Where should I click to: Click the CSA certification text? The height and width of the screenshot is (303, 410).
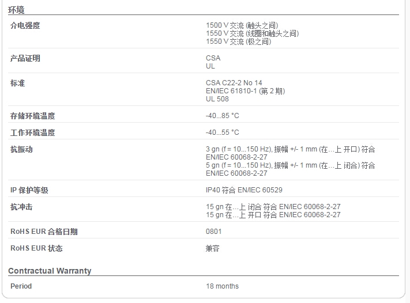(213, 58)
